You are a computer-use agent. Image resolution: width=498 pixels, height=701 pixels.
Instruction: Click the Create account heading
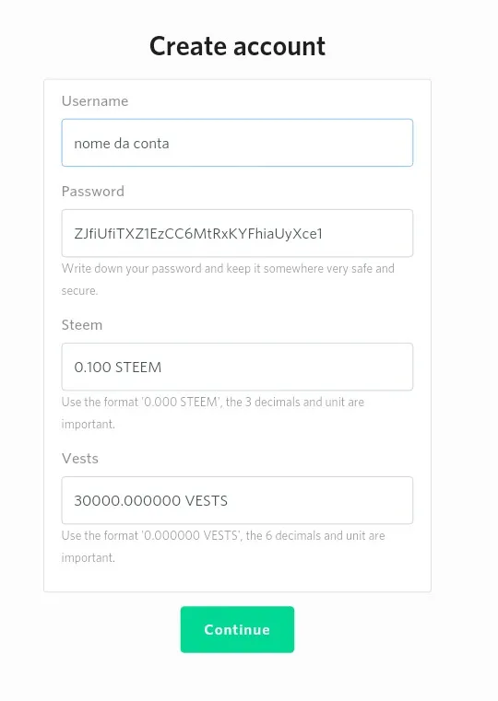coord(237,46)
